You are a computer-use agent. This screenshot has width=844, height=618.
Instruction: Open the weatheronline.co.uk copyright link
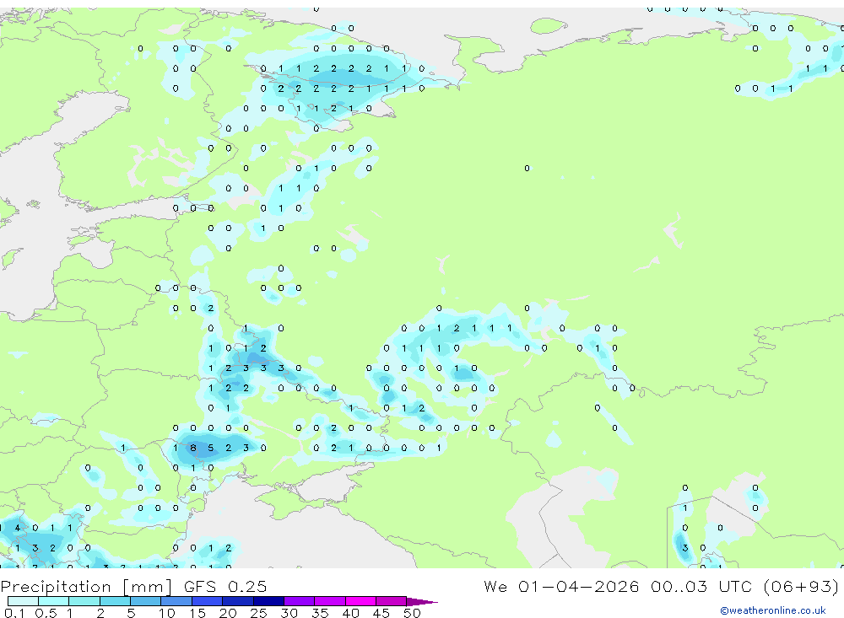point(772,610)
